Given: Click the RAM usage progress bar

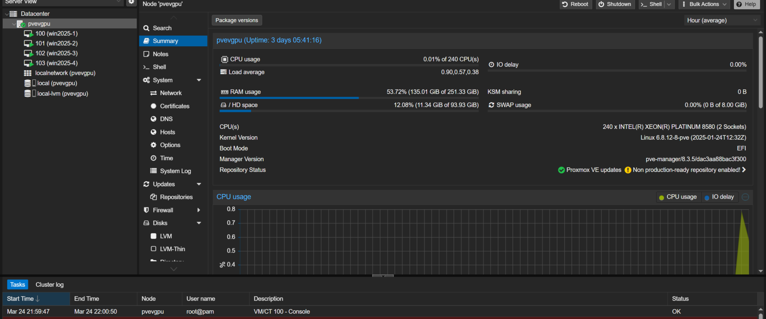Looking at the screenshot, I should tap(349, 98).
